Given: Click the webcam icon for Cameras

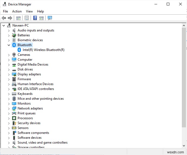Looking at the screenshot, I should tap(14, 55).
